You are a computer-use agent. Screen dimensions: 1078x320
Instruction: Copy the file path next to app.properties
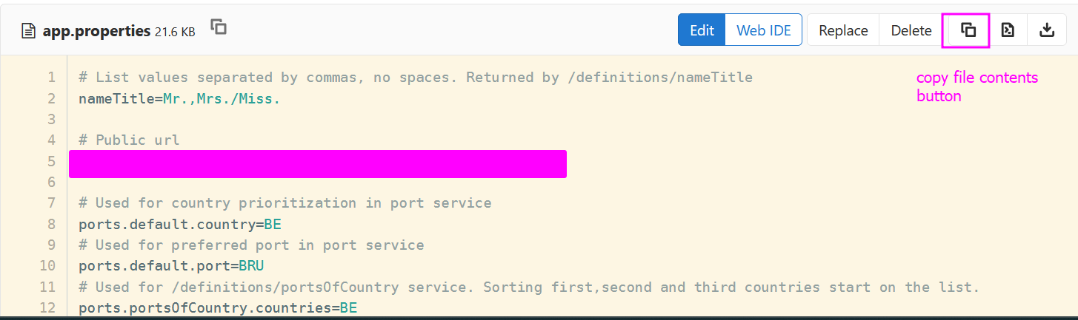(x=218, y=27)
